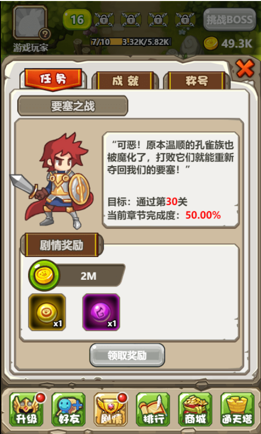
Task: Switch to the 成就 achievements tab
Action: click(126, 81)
